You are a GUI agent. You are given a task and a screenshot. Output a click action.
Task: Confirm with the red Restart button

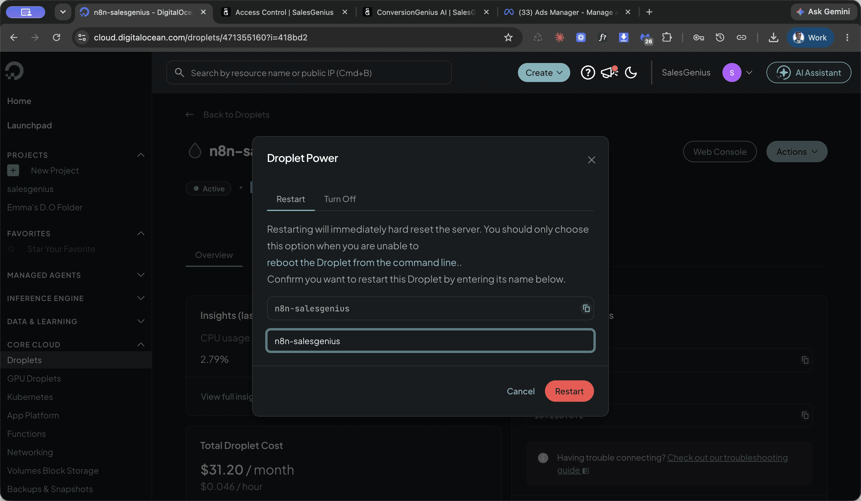(569, 391)
